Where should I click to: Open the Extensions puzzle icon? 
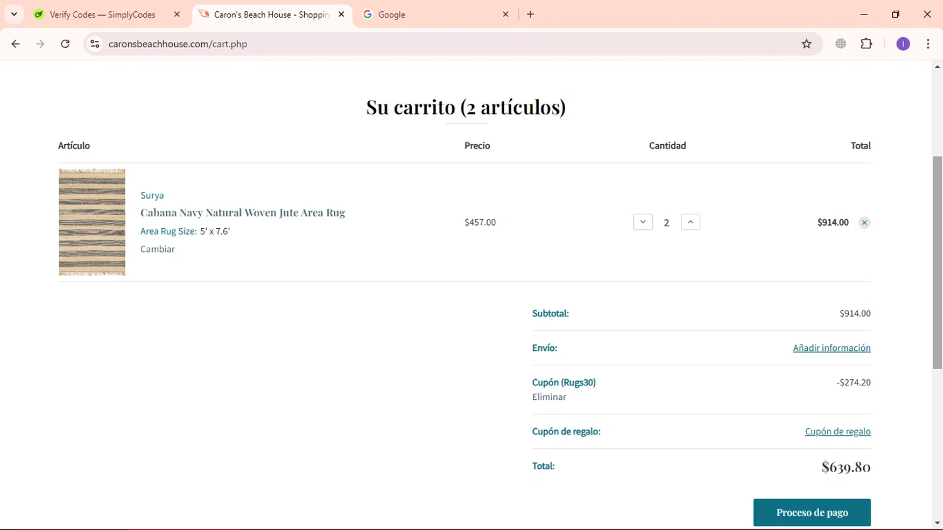point(866,44)
